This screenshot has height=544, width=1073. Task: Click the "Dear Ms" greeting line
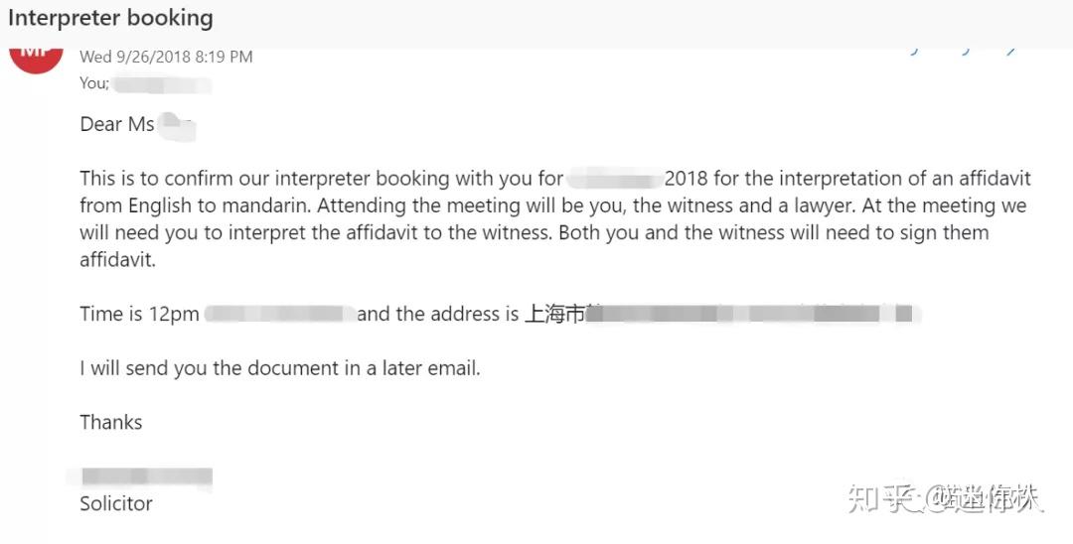pyautogui.click(x=117, y=124)
